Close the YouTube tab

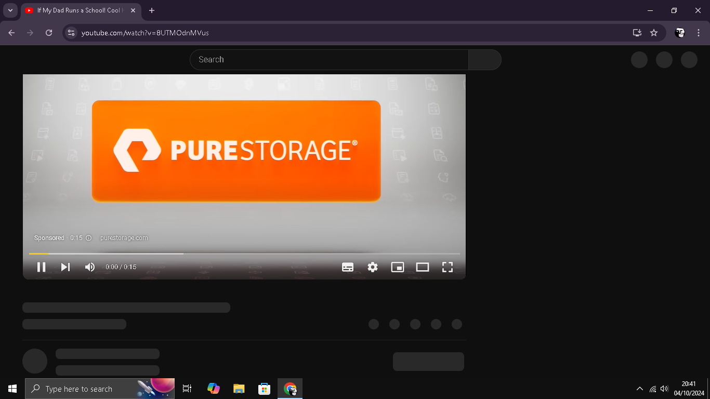point(133,10)
